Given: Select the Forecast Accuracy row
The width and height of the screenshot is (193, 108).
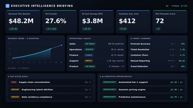Looking at the screenshot, I should click(x=158, y=44).
